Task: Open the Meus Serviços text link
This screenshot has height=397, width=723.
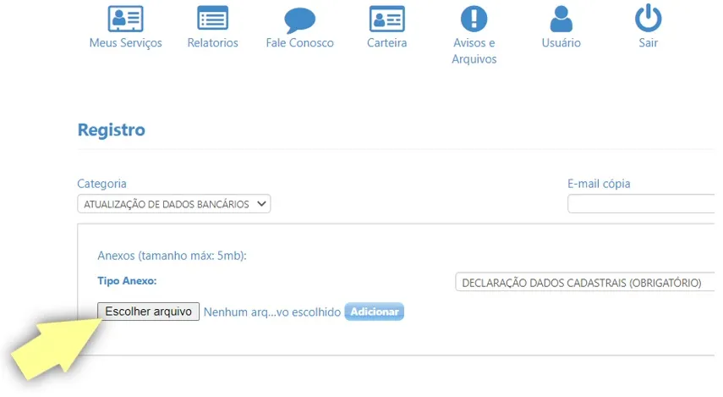Action: 125,43
